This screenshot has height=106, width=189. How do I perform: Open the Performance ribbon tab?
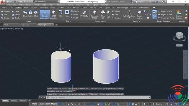pos(144,8)
